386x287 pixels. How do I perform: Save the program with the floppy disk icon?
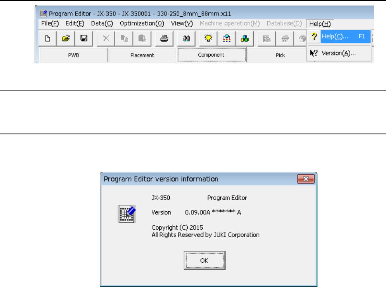84,38
